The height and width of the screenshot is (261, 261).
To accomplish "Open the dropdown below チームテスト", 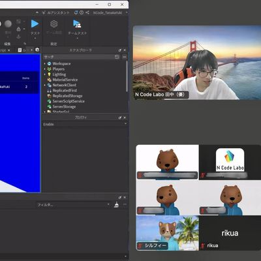I will [x=77, y=38].
